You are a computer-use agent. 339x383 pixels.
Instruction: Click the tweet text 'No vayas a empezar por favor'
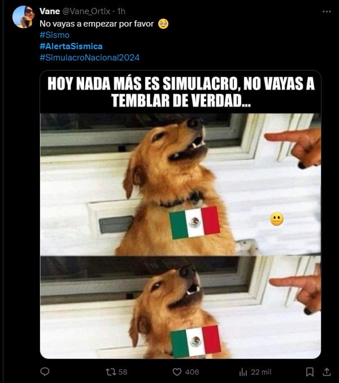97,24
